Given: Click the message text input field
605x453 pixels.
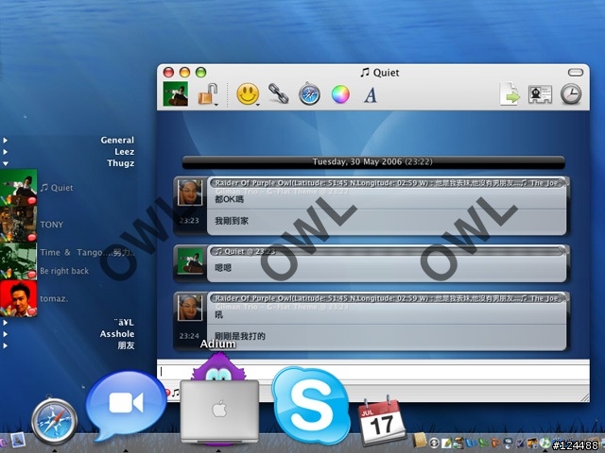Looking at the screenshot, I should pyautogui.click(x=372, y=372).
